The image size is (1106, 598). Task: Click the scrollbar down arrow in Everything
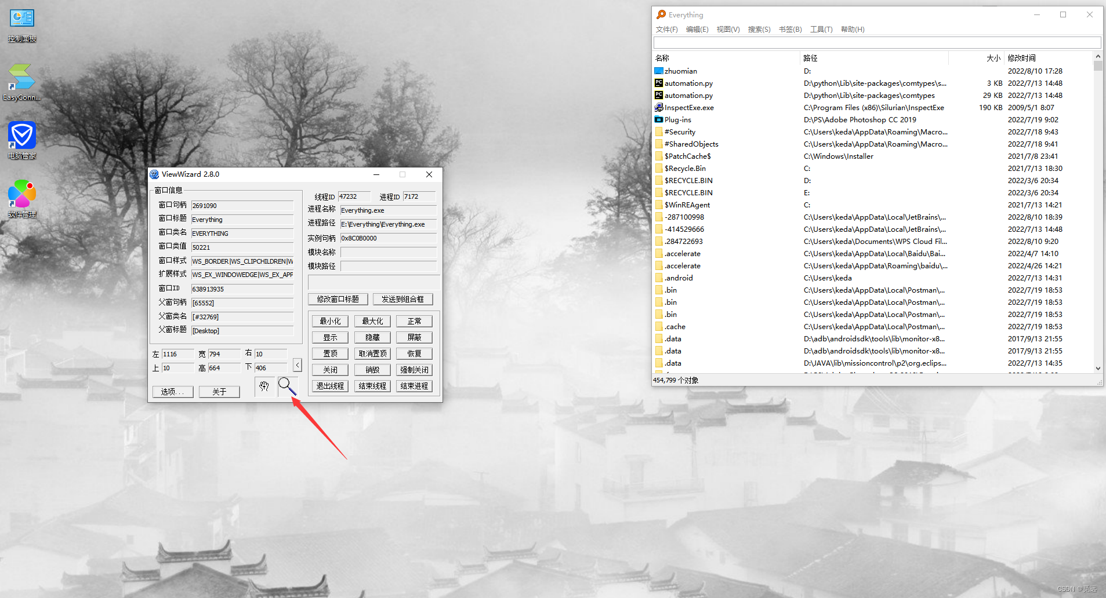tap(1097, 368)
